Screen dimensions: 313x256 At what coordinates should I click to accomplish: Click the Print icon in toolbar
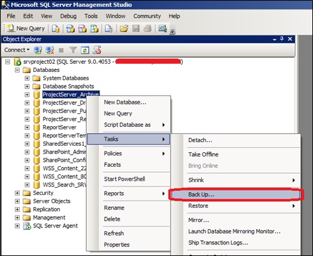click(148, 29)
